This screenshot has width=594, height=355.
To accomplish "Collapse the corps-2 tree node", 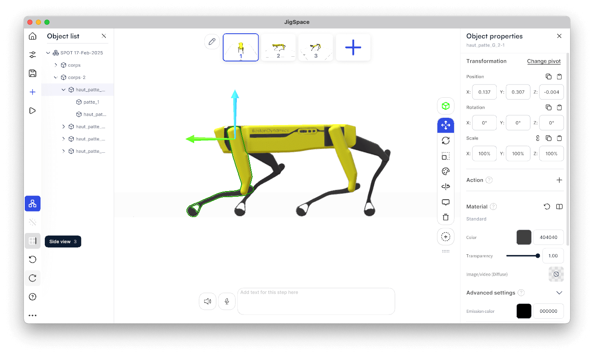I will pyautogui.click(x=56, y=78).
